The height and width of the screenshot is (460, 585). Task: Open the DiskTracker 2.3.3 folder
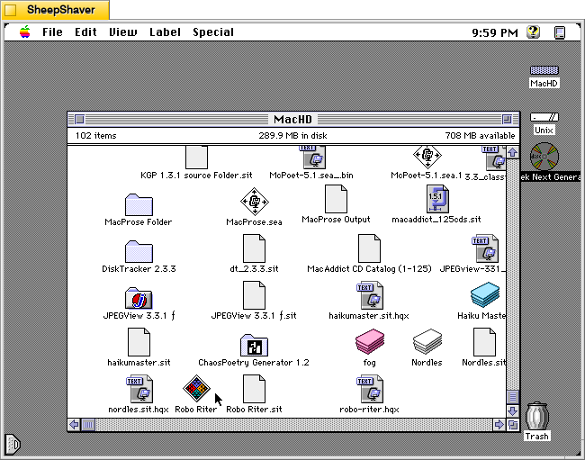139,251
